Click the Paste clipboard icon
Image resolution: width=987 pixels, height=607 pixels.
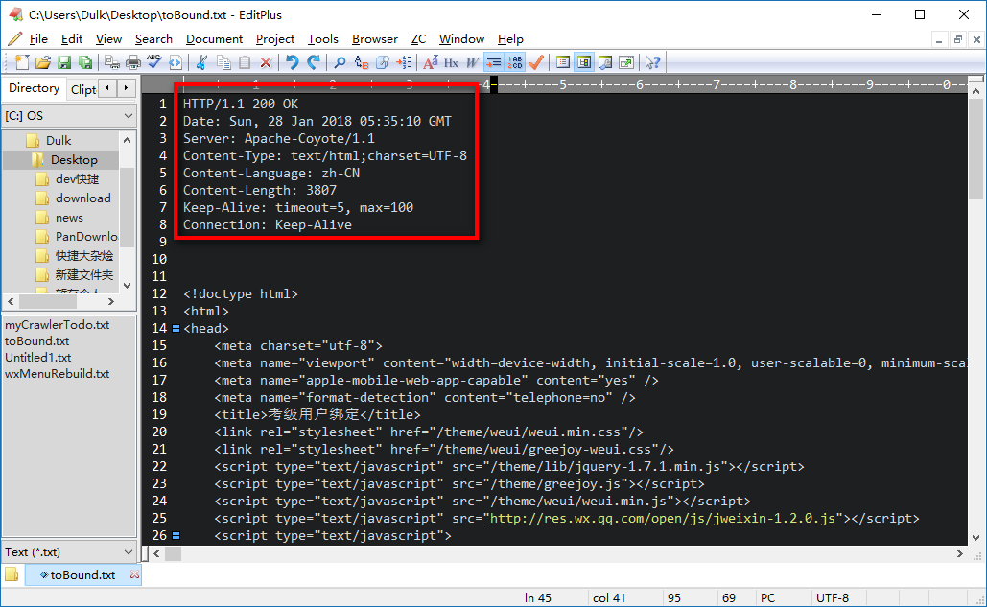245,62
